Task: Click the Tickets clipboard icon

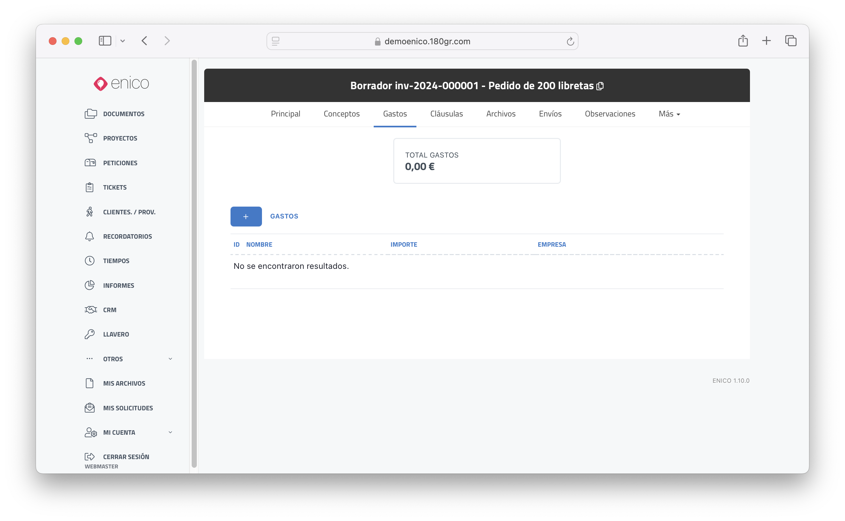Action: click(90, 187)
